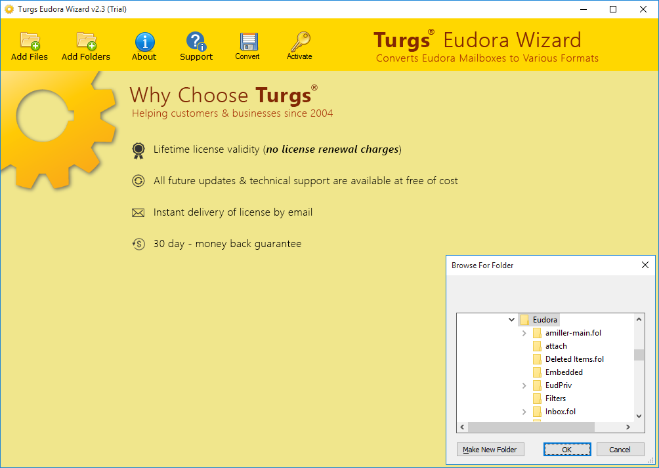
Task: Select amiller-main.fol in folder tree
Action: [573, 333]
